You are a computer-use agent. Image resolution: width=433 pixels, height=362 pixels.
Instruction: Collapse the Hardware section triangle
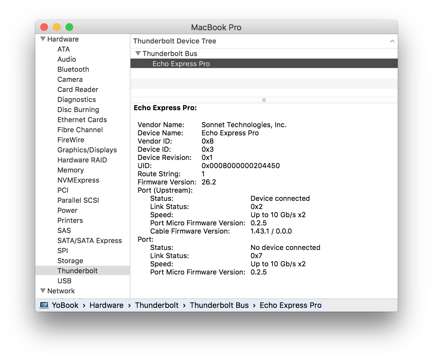43,39
